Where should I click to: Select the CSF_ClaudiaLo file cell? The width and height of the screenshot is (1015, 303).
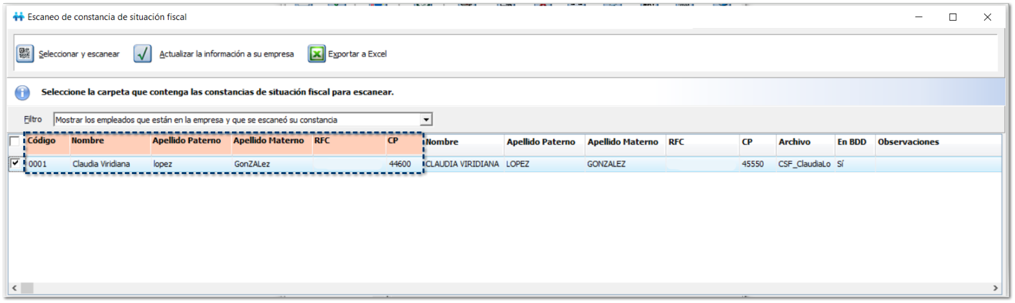[804, 164]
